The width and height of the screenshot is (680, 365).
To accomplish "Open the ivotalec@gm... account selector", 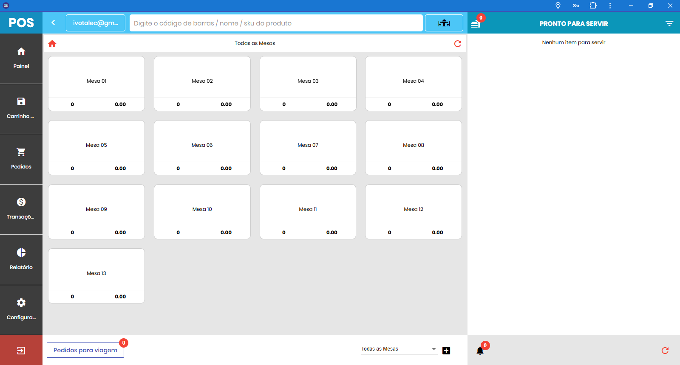I will [x=96, y=23].
